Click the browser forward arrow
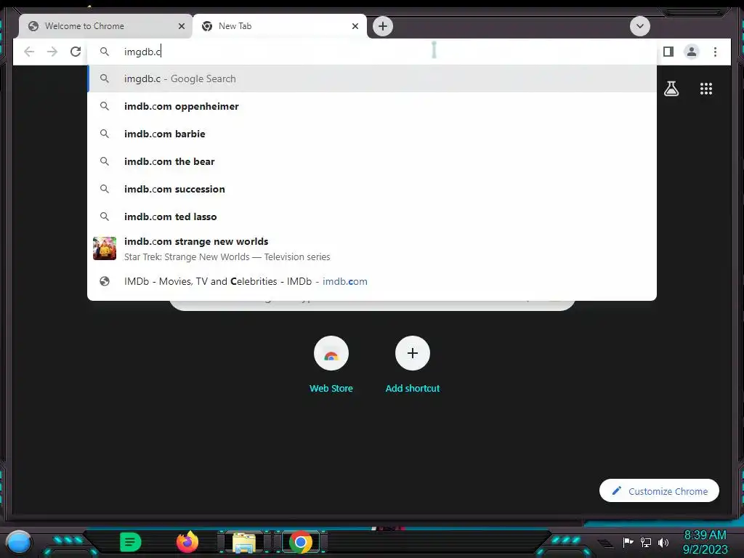This screenshot has height=558, width=744. coord(52,52)
